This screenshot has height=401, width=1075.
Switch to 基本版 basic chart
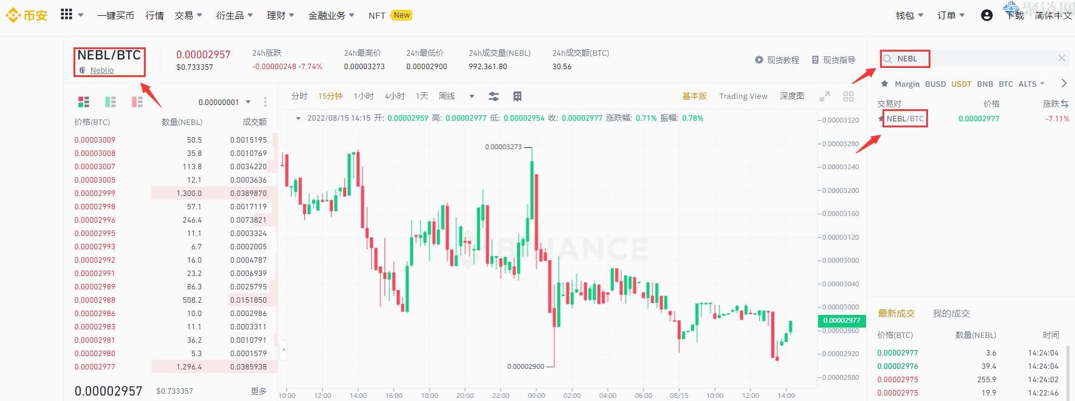click(695, 96)
